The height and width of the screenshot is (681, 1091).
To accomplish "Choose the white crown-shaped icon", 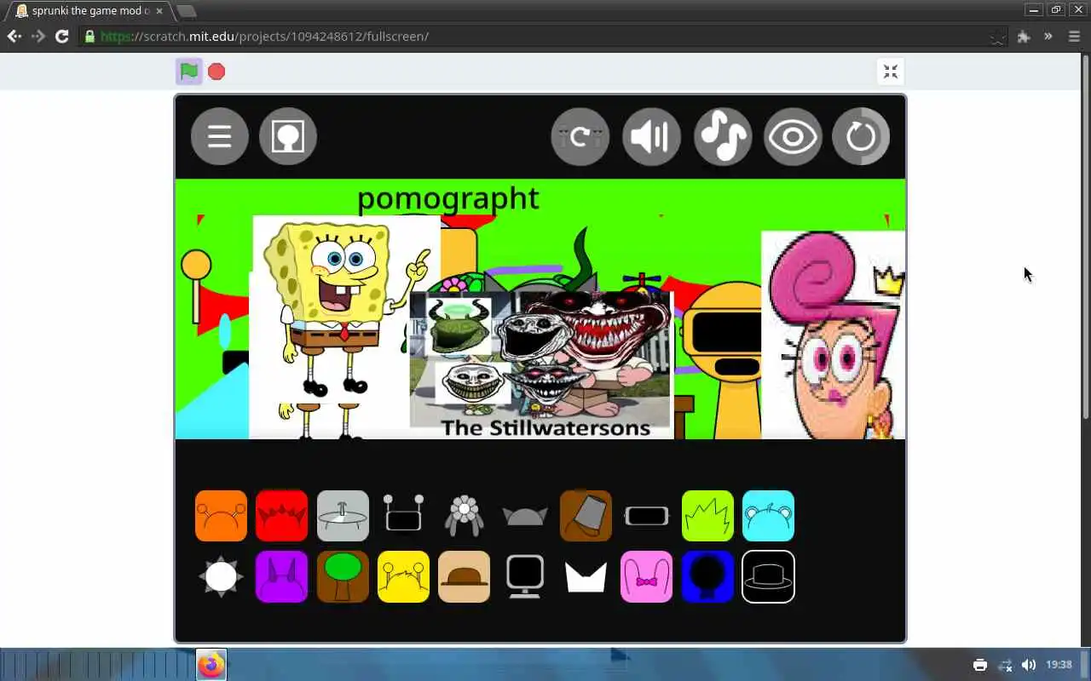I will click(586, 577).
